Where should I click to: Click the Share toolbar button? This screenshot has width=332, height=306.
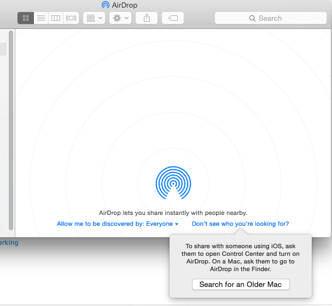(147, 18)
